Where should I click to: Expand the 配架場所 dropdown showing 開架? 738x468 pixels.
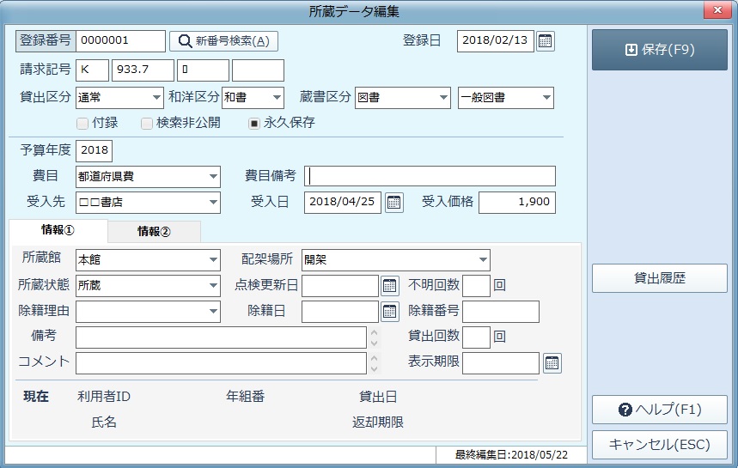(396, 260)
